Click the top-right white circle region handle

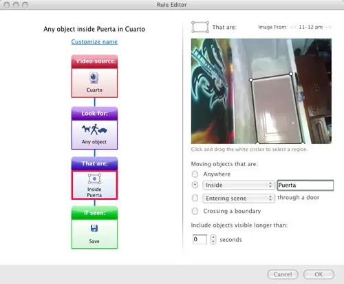click(x=291, y=74)
